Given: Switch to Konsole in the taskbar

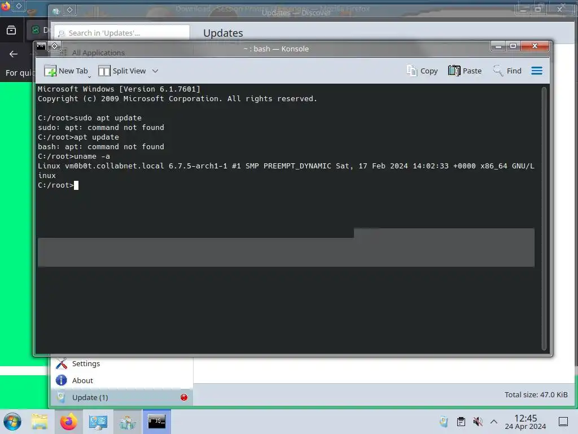Looking at the screenshot, I should point(157,422).
